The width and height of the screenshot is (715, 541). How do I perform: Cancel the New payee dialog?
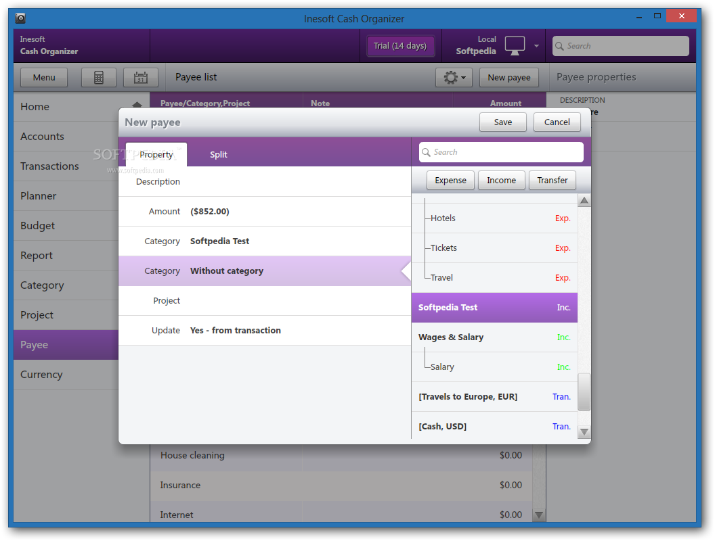(557, 122)
